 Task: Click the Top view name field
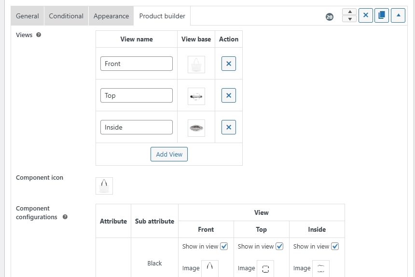[137, 95]
